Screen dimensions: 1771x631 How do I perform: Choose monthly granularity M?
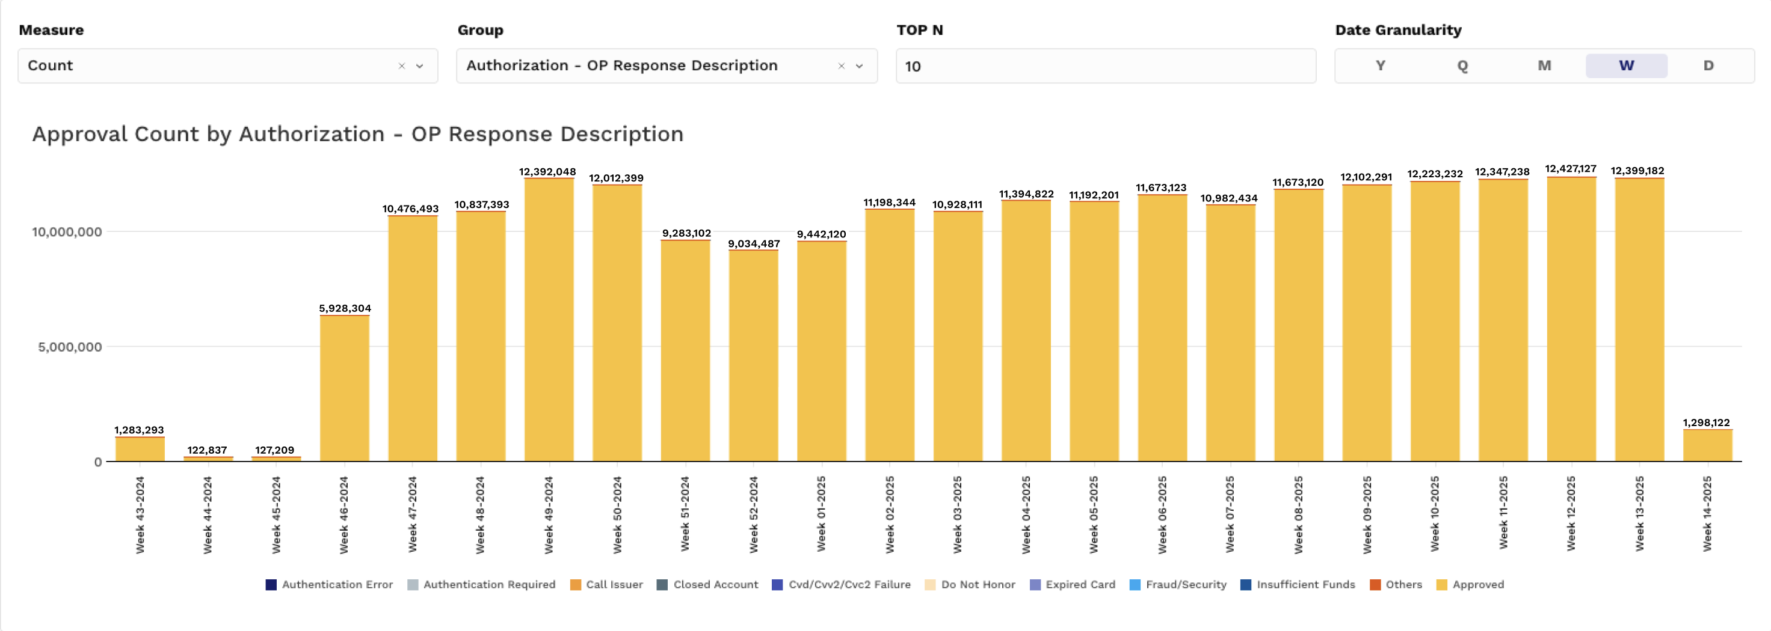click(x=1544, y=66)
